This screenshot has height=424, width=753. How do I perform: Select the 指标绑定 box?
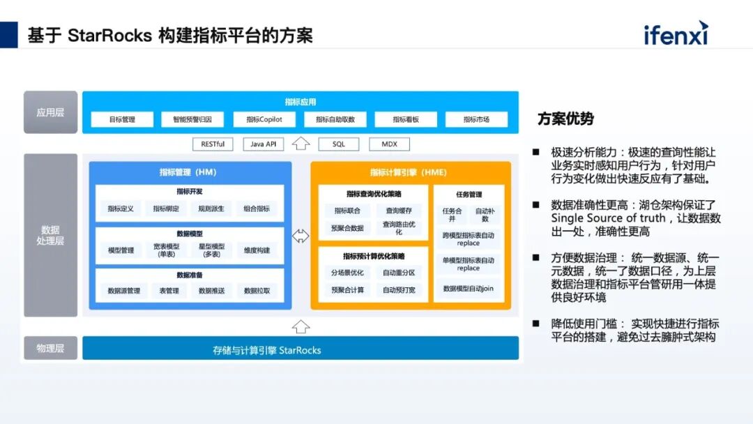tap(166, 209)
